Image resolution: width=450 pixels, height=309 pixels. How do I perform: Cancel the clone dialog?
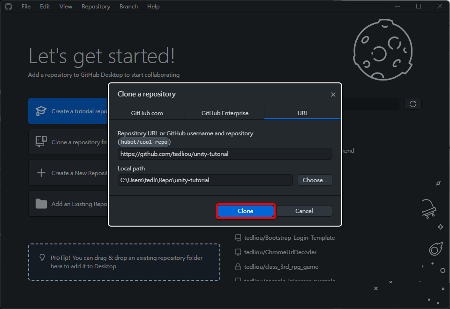pos(304,211)
